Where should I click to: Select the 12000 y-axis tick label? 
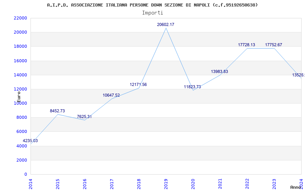pyautogui.click(x=20, y=89)
